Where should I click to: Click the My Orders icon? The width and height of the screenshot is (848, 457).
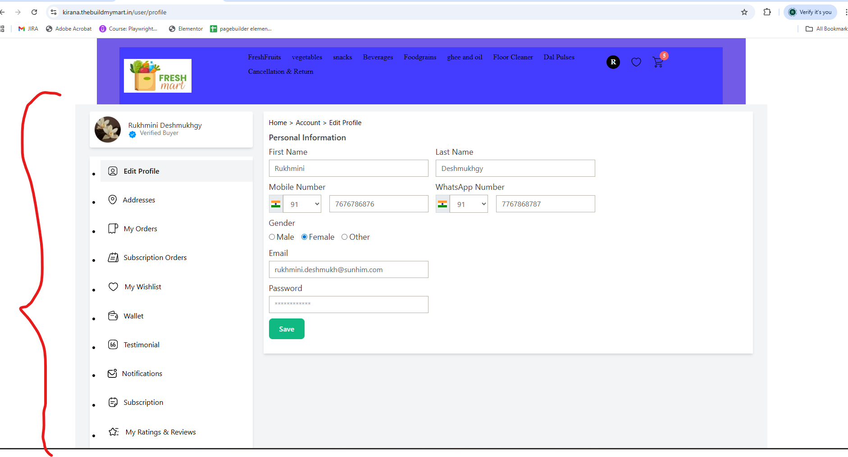click(113, 228)
